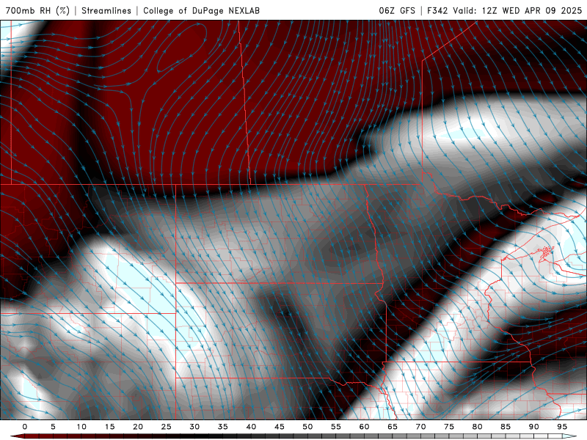Click the "40" label on the color scale

coord(251,427)
